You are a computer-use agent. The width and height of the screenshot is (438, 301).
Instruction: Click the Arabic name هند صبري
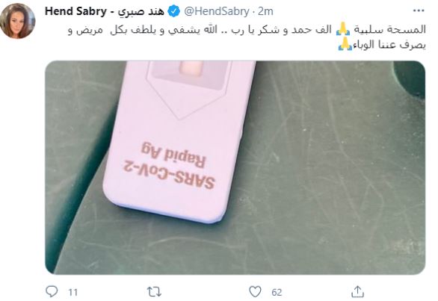141,12
